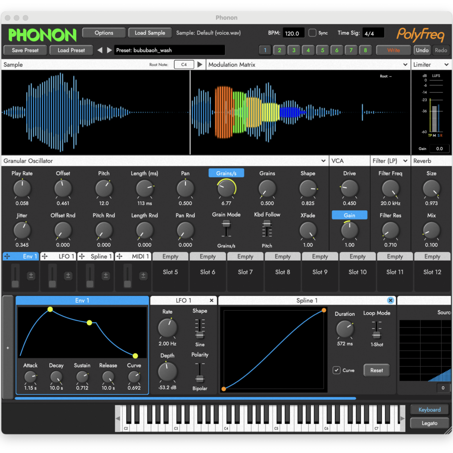453x453 pixels.
Task: Click the Offset knob
Action: tap(63, 188)
